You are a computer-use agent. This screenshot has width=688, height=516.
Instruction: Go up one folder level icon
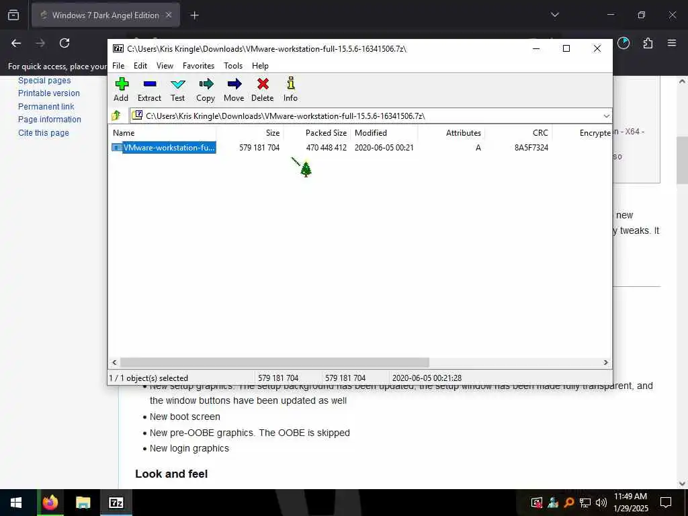(116, 116)
